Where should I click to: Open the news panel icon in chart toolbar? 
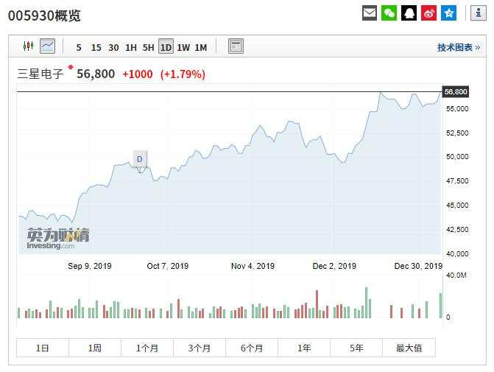236,46
